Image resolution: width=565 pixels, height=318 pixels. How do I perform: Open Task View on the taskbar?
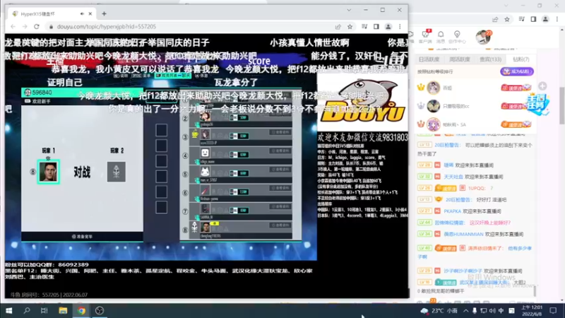[44, 311]
